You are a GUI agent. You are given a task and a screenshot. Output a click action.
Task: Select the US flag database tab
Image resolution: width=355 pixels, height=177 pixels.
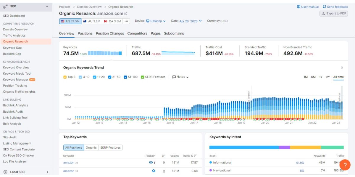click(x=70, y=21)
